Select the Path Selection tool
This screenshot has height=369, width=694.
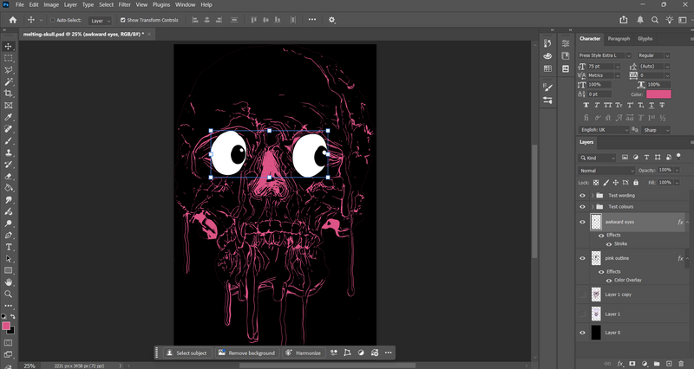[x=9, y=258]
